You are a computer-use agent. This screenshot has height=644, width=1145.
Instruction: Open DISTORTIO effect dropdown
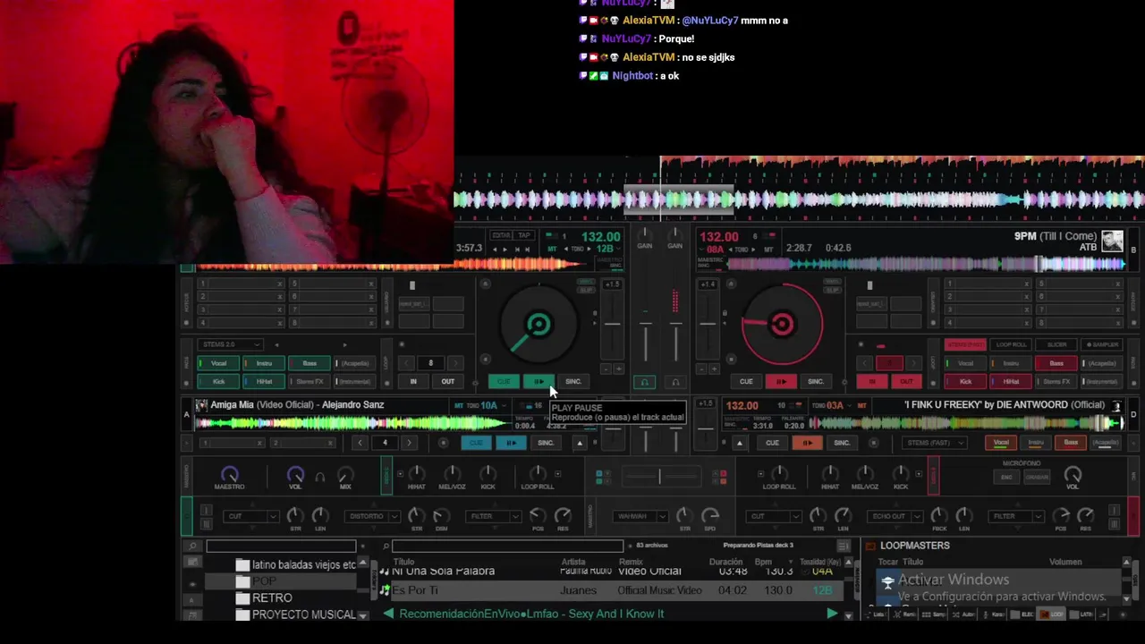coord(374,516)
